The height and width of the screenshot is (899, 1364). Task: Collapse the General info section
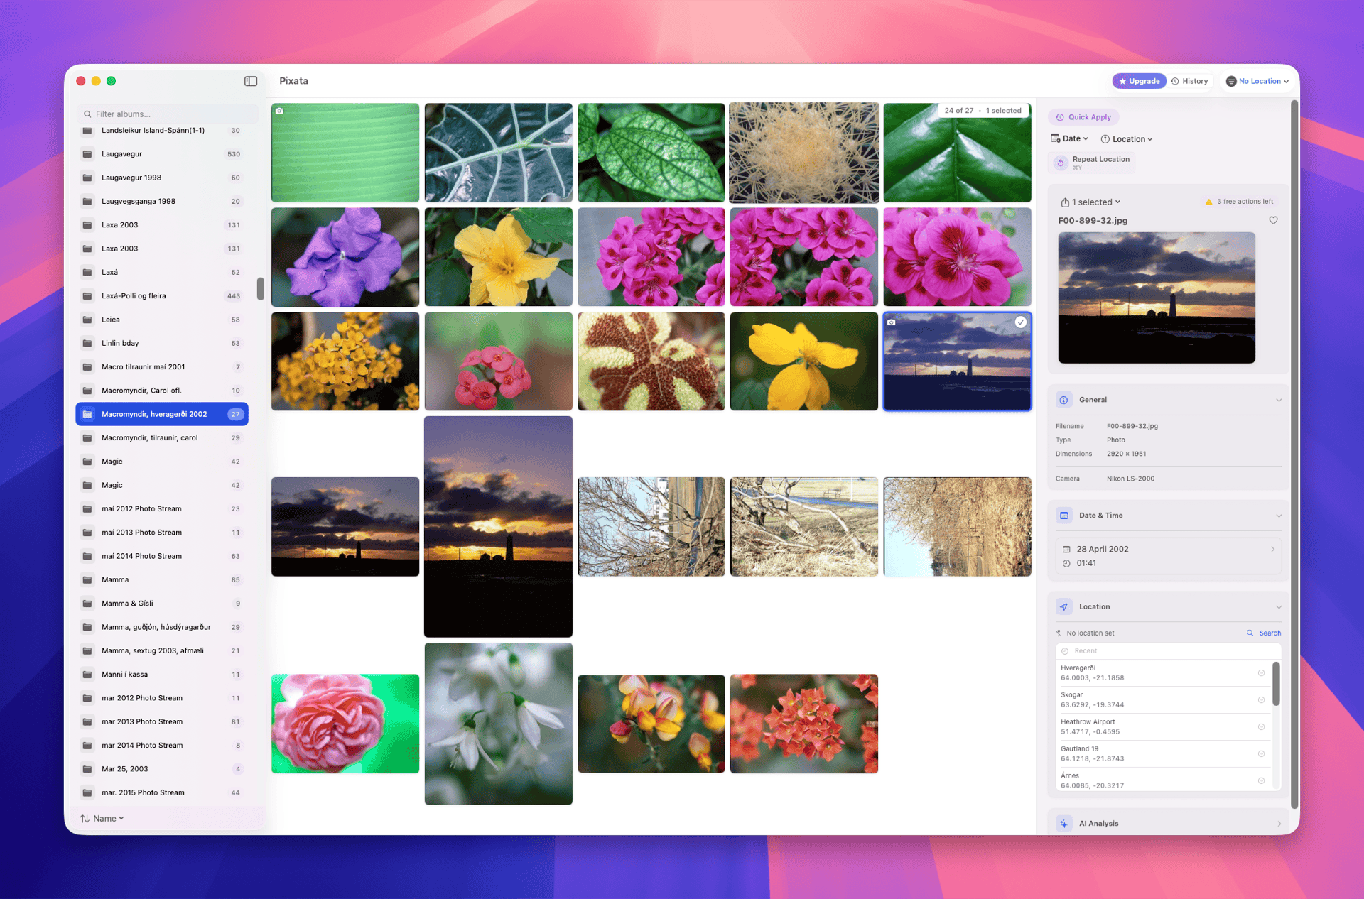coord(1278,399)
